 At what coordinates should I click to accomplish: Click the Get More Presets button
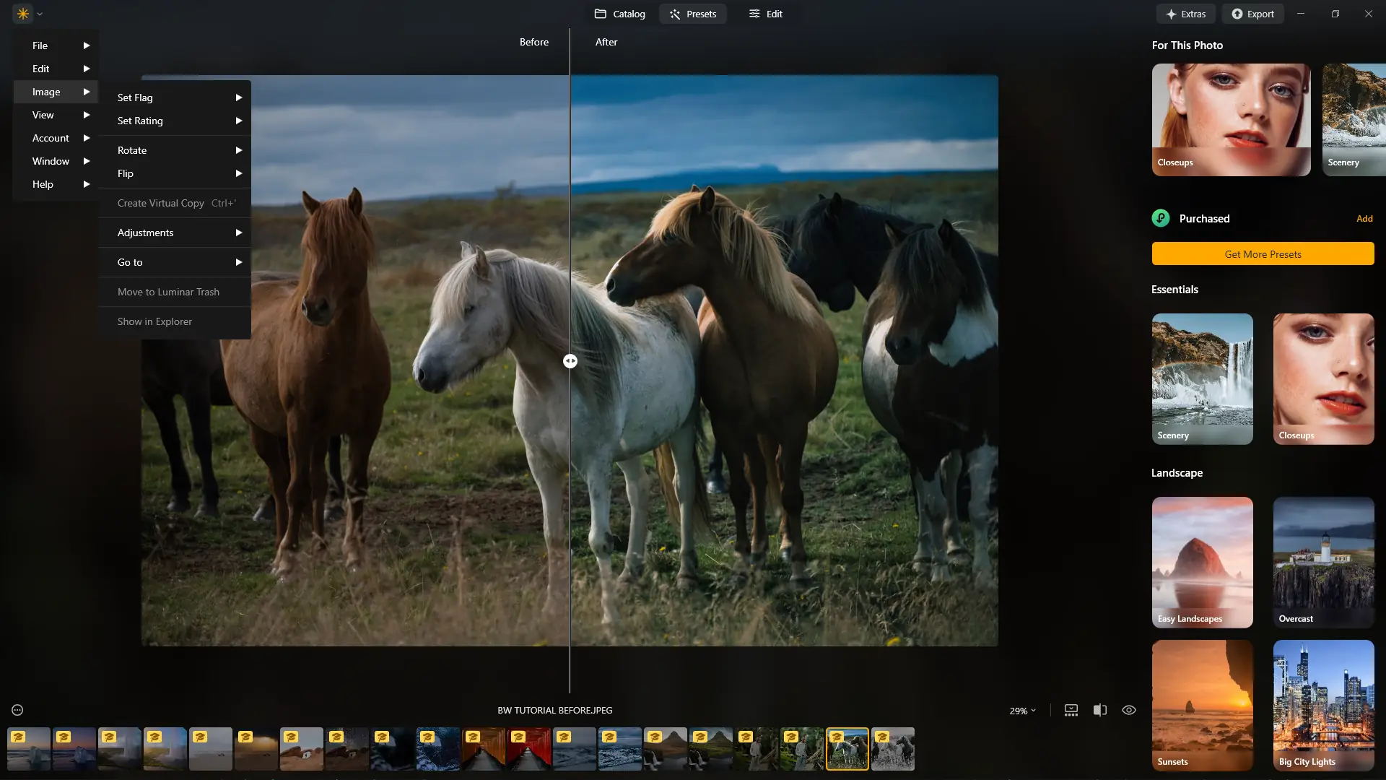tap(1263, 254)
